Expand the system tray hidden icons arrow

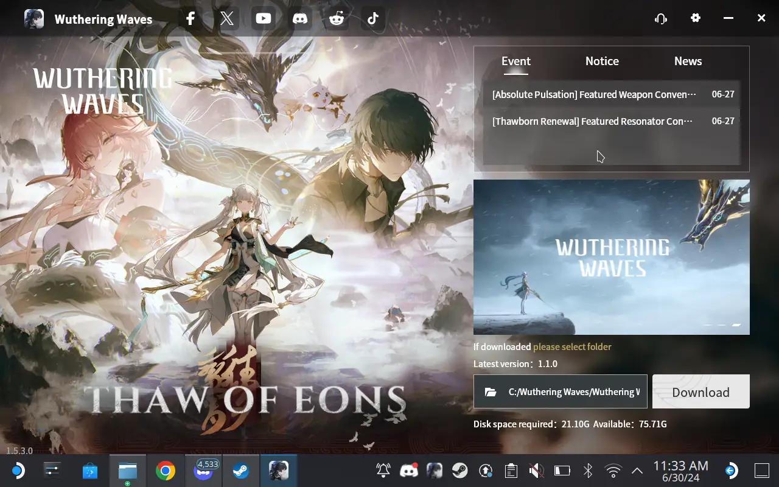tap(637, 471)
